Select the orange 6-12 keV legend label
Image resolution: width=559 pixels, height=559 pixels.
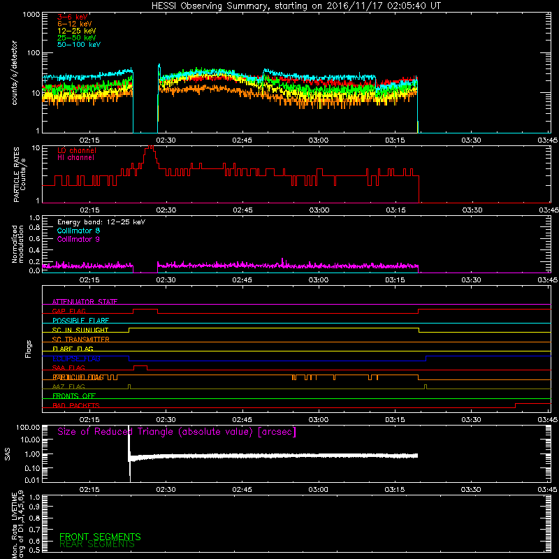(x=75, y=24)
